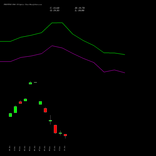This screenshot has width=156, height=156.
Task: Click the tall green candle for 31 Dec
Action: (15, 110)
